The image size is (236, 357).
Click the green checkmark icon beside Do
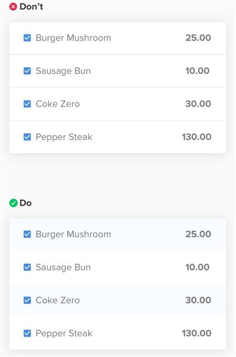13,203
